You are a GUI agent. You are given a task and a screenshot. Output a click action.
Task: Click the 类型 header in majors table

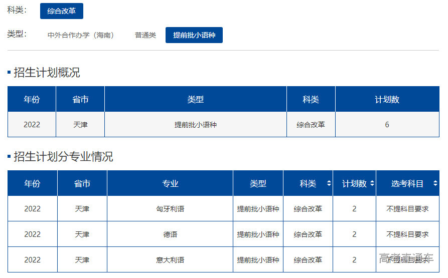pyautogui.click(x=258, y=184)
